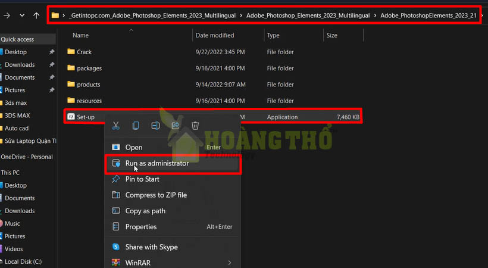
Task: Click the Copy as path icon
Action: pyautogui.click(x=116, y=211)
